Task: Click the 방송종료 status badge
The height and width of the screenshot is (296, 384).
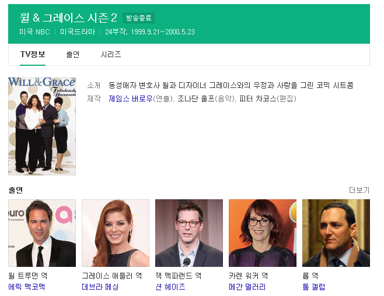Action: pos(139,18)
